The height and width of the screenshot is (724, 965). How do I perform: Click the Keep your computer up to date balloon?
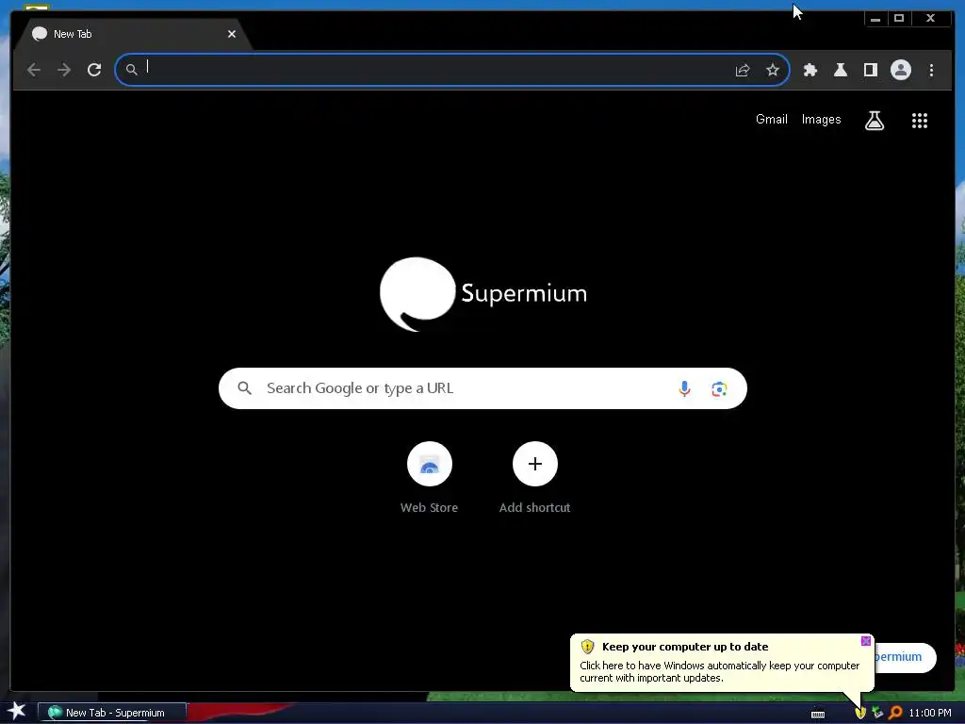click(x=721, y=663)
